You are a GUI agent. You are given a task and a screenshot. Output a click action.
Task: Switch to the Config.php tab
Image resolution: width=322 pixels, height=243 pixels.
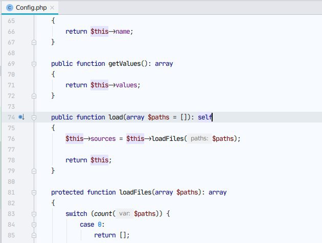click(30, 8)
